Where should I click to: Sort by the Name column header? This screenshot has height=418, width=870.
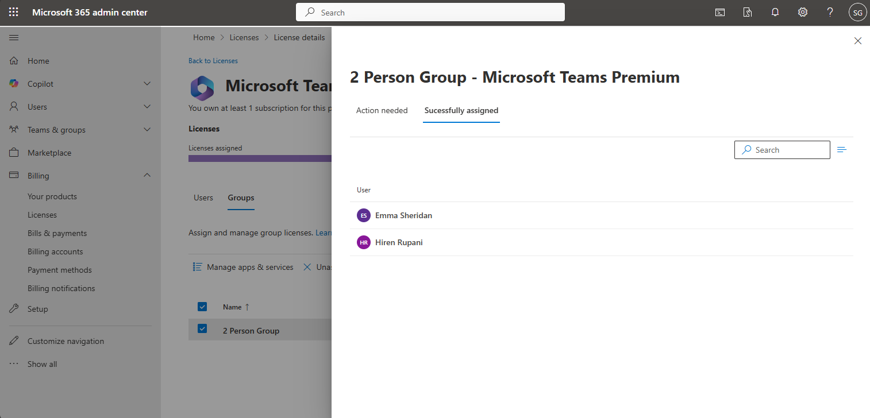tap(236, 307)
